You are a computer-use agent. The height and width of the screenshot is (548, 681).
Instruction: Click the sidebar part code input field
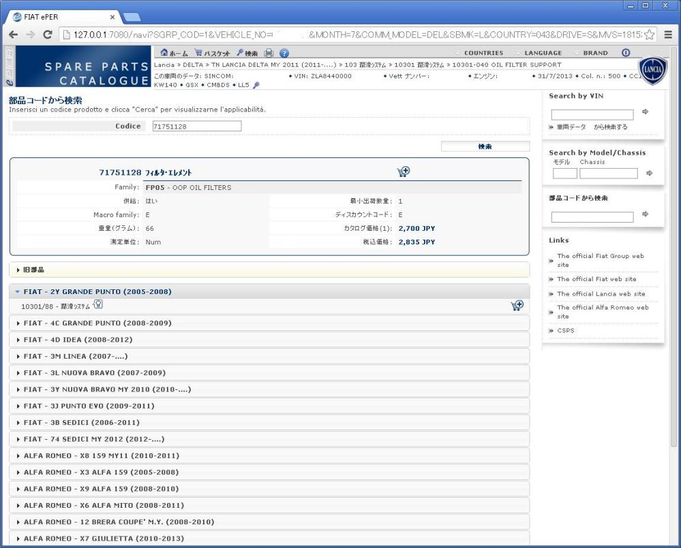point(592,217)
